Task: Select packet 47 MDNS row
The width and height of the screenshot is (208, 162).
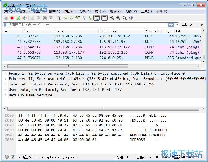Action: [x=102, y=58]
